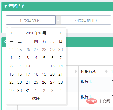Pick October 20 on Saturday column
Screen dimensions: 113x110
coord(52,74)
